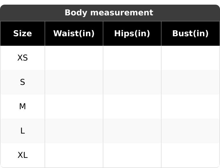Click the Bust(in) column header

(x=190, y=34)
